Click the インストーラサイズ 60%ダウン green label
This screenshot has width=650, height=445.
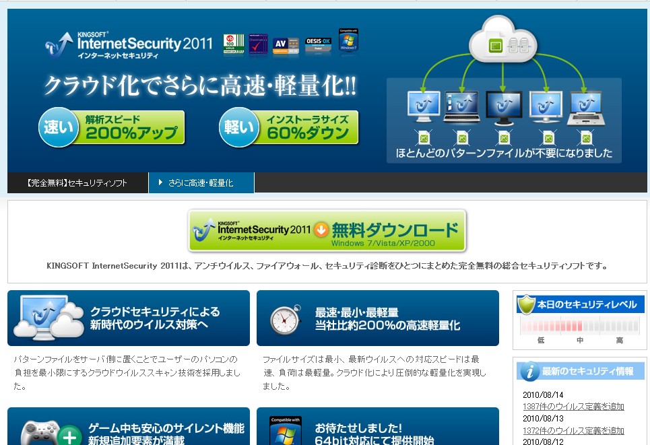click(308, 127)
